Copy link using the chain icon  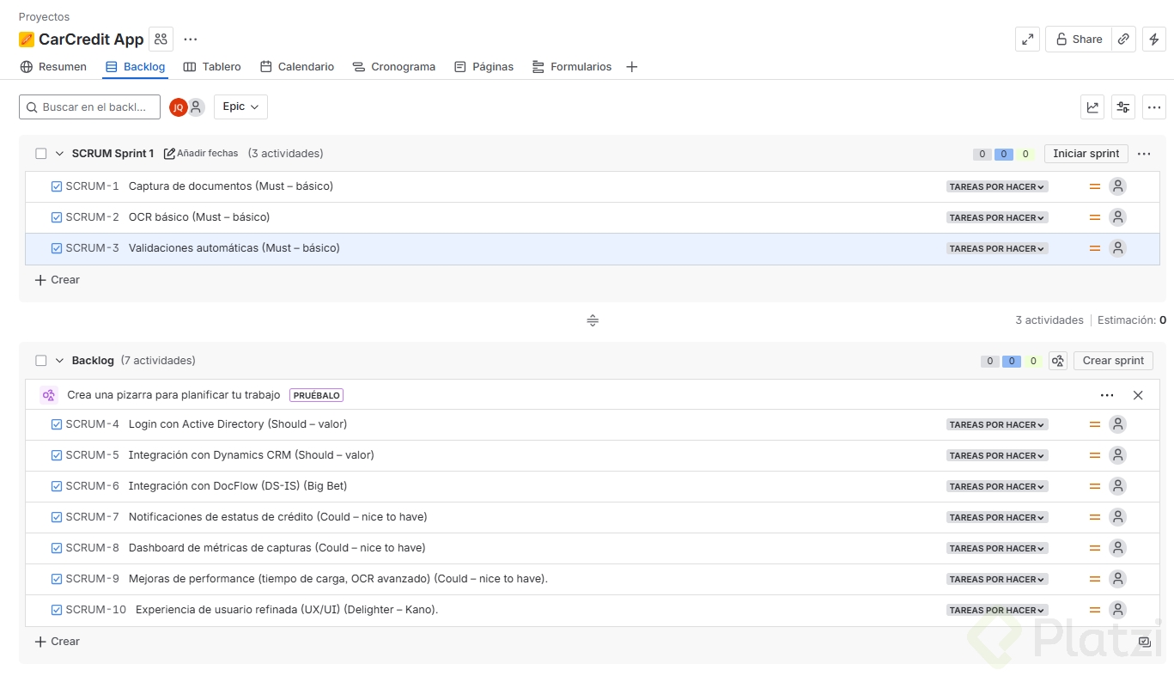[x=1123, y=39]
